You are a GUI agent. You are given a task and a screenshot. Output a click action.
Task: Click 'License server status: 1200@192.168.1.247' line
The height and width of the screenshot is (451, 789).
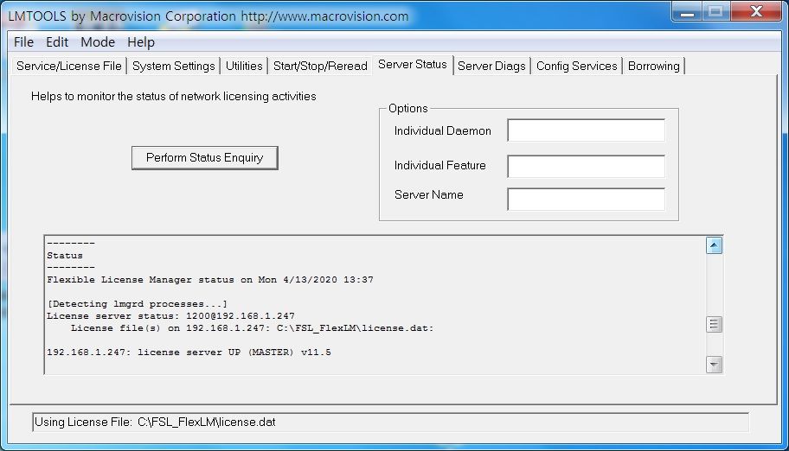170,315
